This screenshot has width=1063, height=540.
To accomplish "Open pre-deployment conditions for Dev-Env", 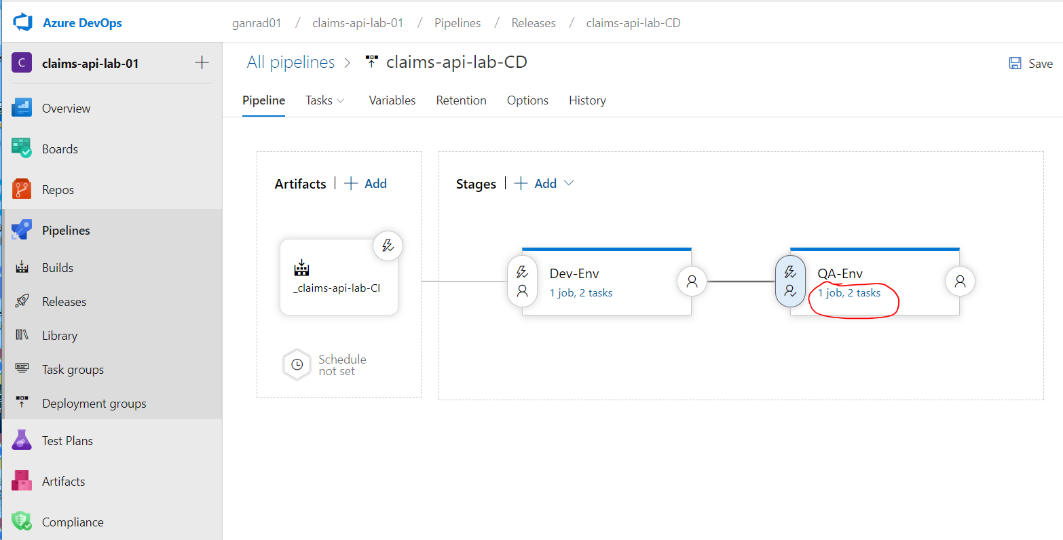I will pos(523,281).
